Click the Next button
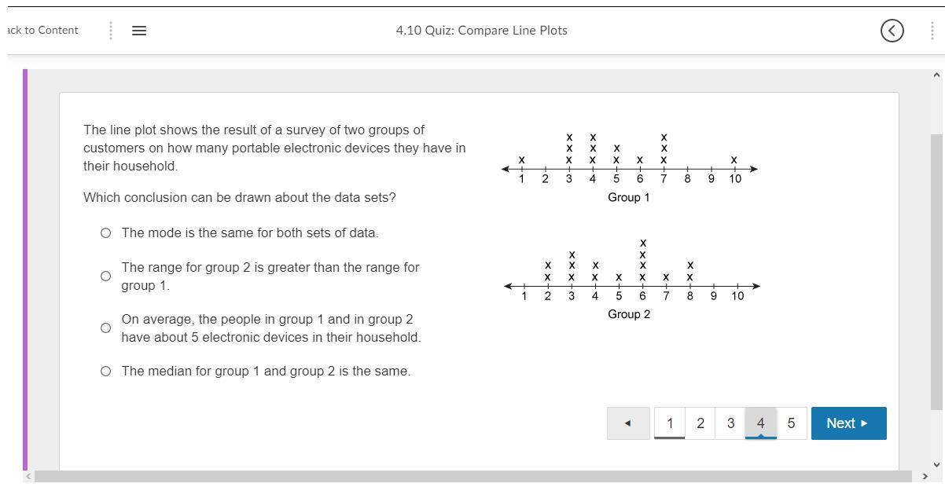945x487 pixels. point(848,423)
